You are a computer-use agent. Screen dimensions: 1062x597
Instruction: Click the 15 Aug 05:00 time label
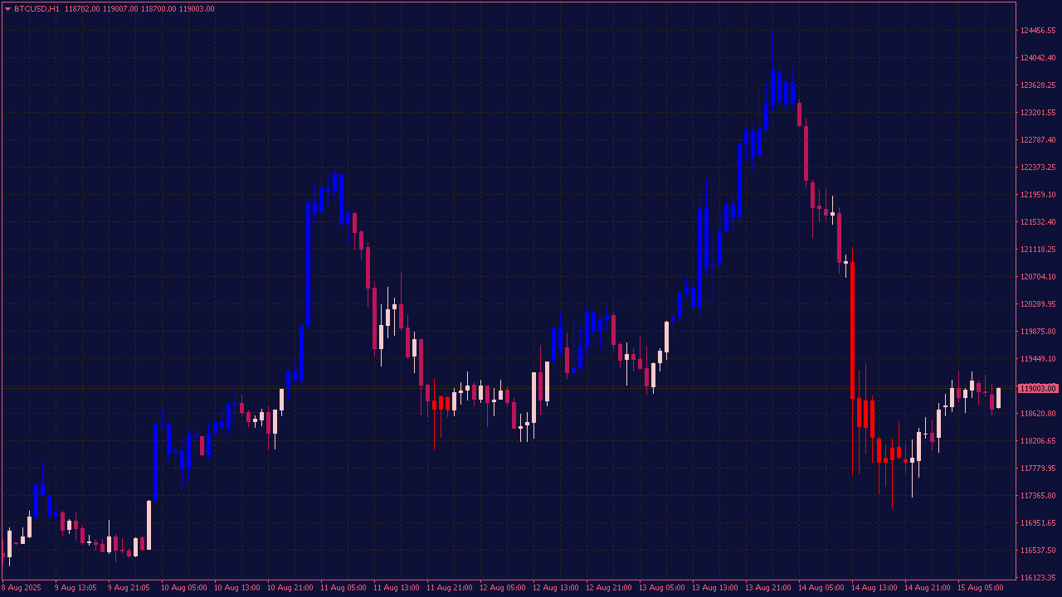tap(980, 588)
